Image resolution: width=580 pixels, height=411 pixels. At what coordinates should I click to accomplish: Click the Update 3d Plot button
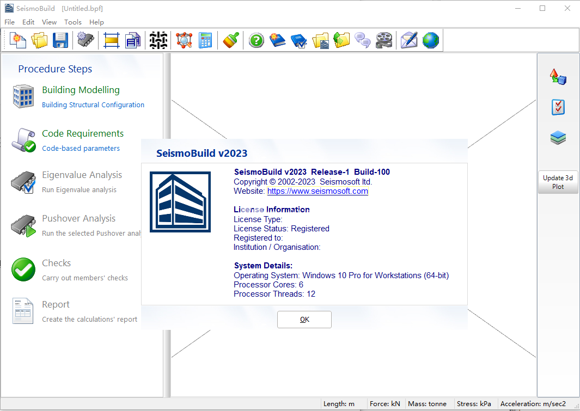point(558,182)
